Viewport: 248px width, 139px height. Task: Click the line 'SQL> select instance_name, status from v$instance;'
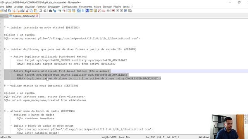pos(44,97)
